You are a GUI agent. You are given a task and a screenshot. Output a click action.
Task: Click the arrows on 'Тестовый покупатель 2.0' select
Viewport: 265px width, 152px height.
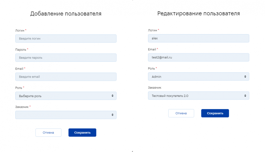click(245, 96)
